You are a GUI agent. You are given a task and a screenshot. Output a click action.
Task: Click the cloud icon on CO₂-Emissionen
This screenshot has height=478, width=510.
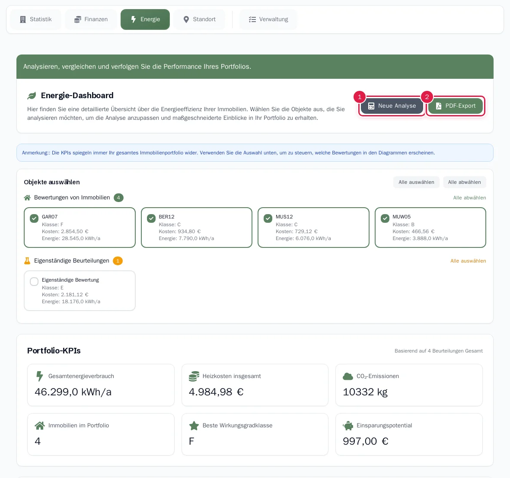tap(348, 376)
